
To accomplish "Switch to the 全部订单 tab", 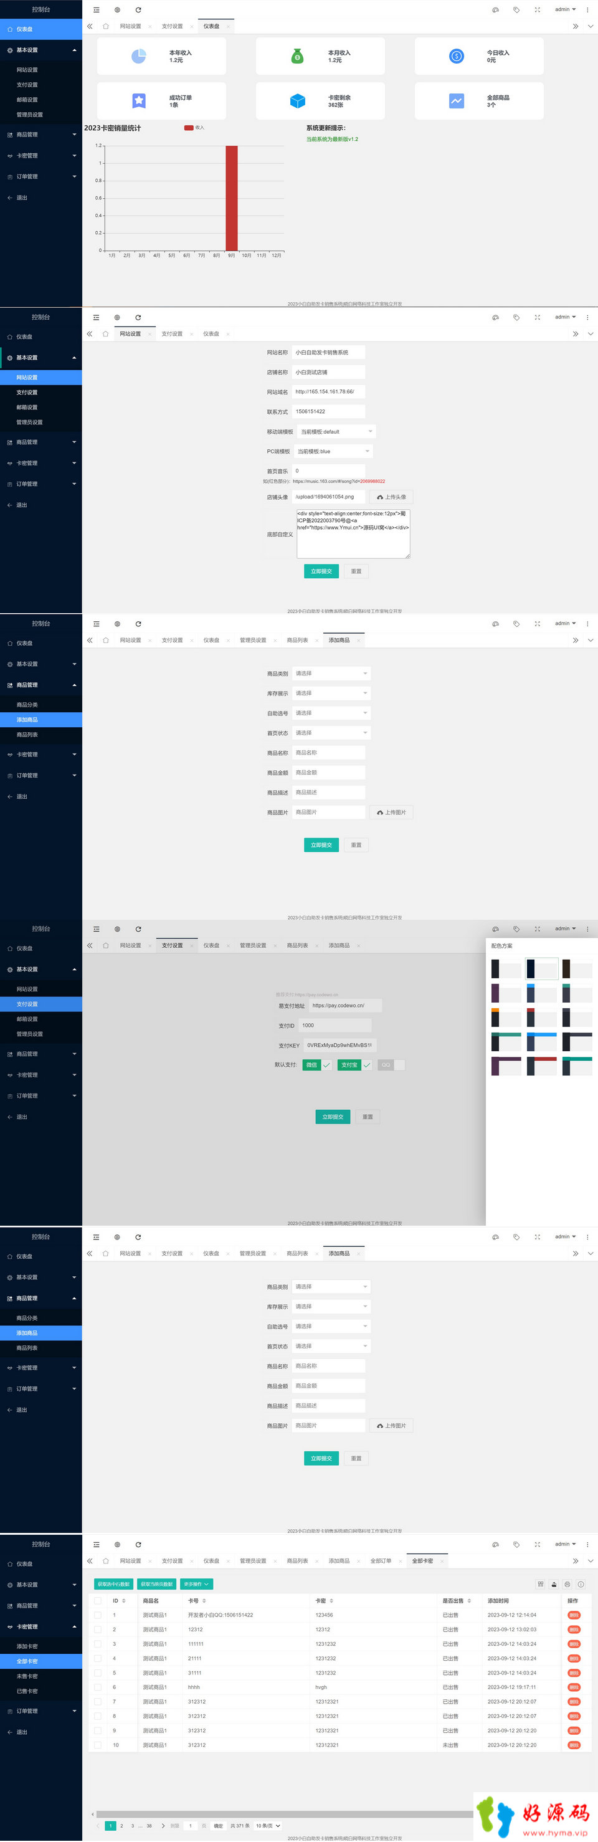I will point(381,1561).
